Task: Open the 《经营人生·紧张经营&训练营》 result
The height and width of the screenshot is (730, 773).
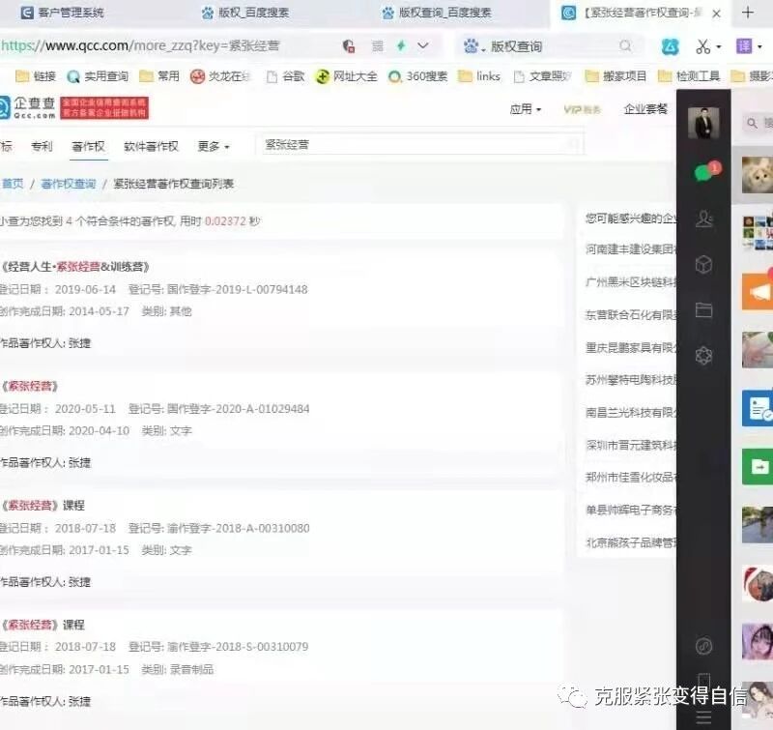Action: tap(75, 267)
